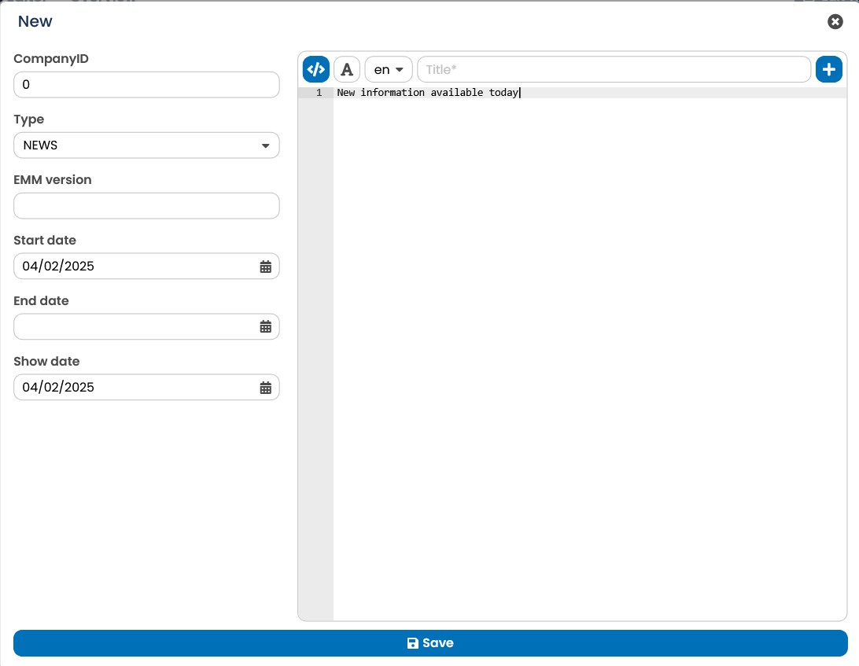Open calendar picker for Show date

pyautogui.click(x=266, y=388)
